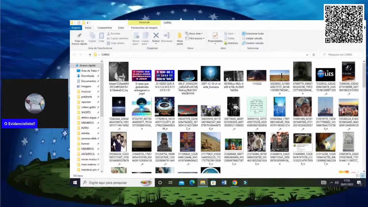Click Inverter seleção button

253,43
